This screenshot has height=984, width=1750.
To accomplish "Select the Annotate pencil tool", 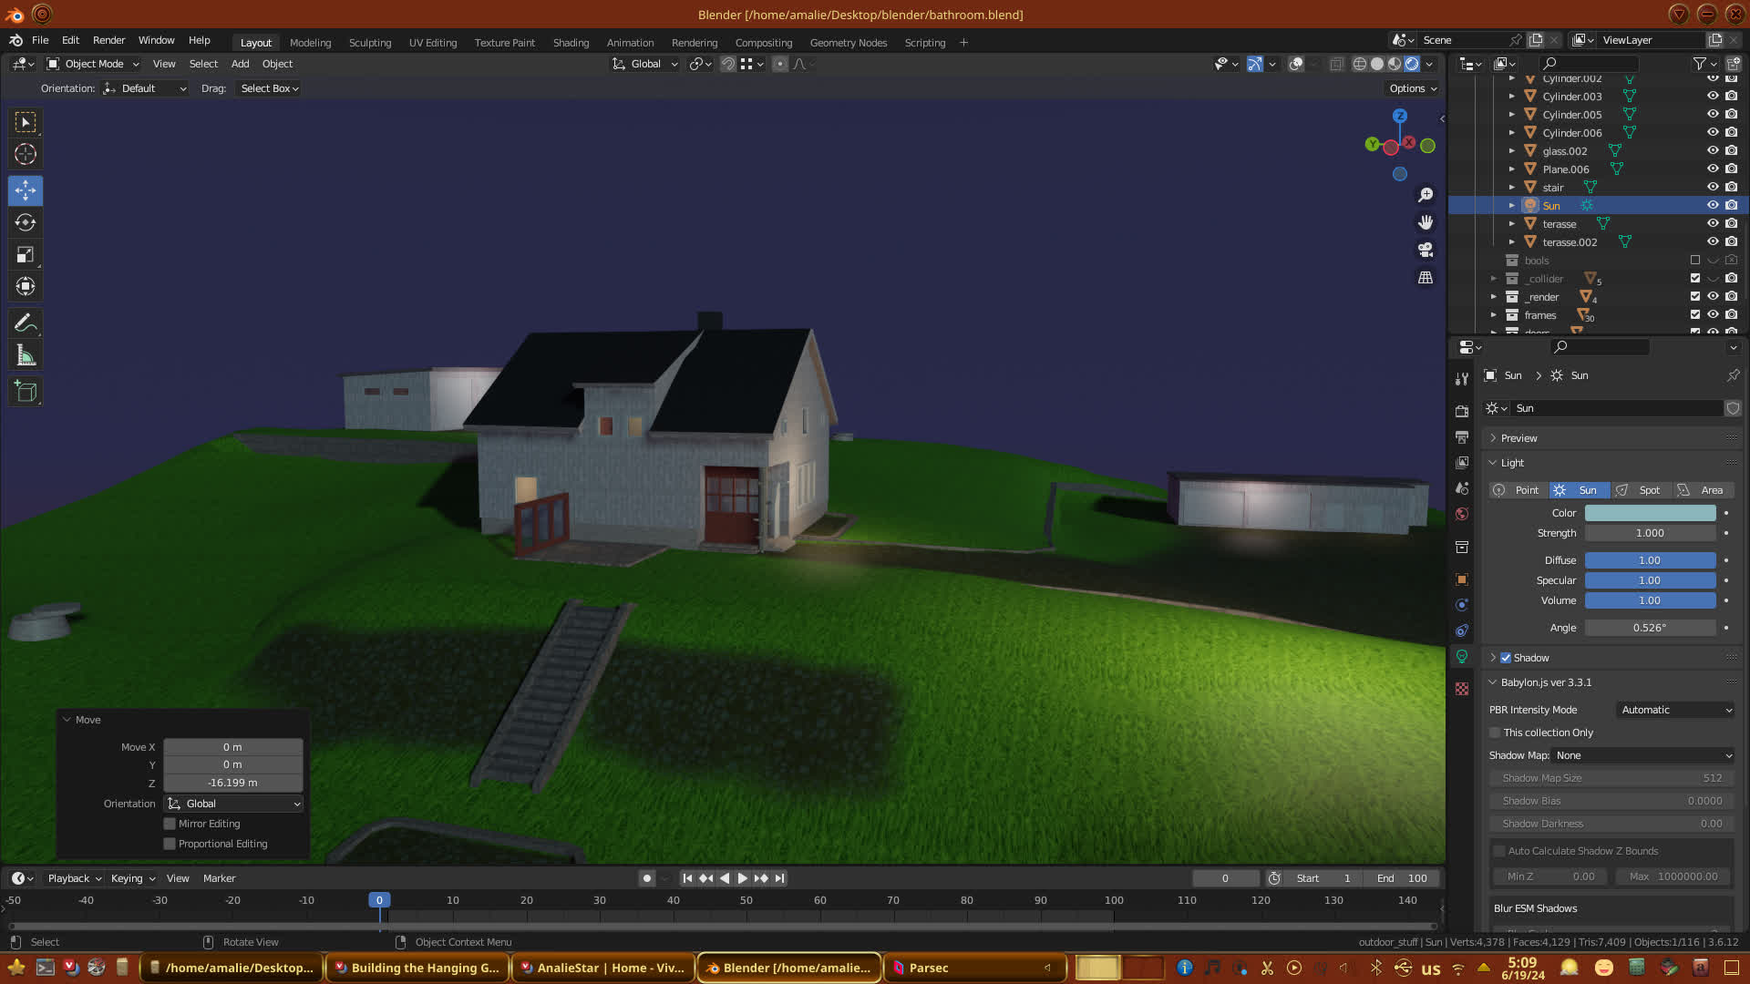I will pos(26,323).
